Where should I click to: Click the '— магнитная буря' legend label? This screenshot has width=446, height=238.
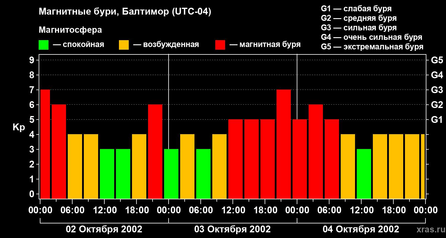click(265, 45)
